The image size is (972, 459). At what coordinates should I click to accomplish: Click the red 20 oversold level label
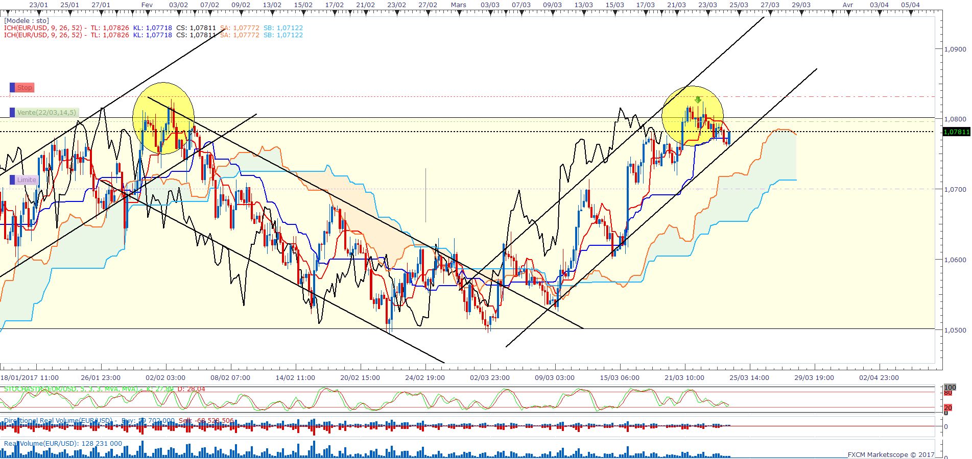[948, 407]
